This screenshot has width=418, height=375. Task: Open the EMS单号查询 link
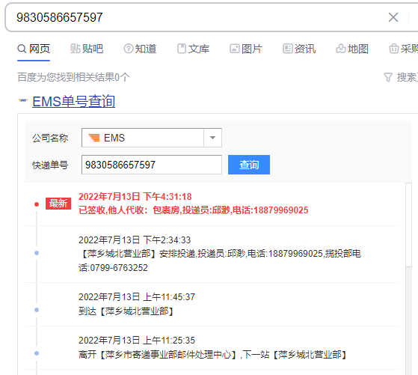tap(73, 102)
